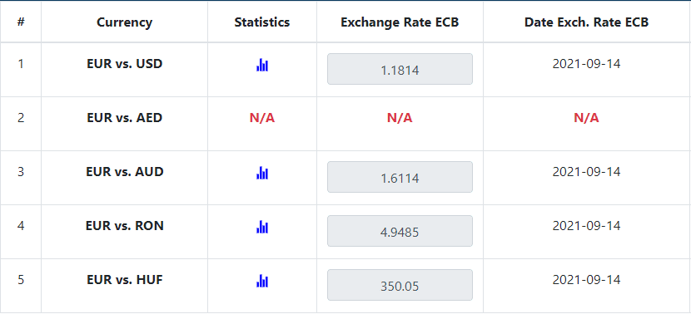This screenshot has width=691, height=314.
Task: Select the EUR vs. AED currency label
Action: coord(125,118)
